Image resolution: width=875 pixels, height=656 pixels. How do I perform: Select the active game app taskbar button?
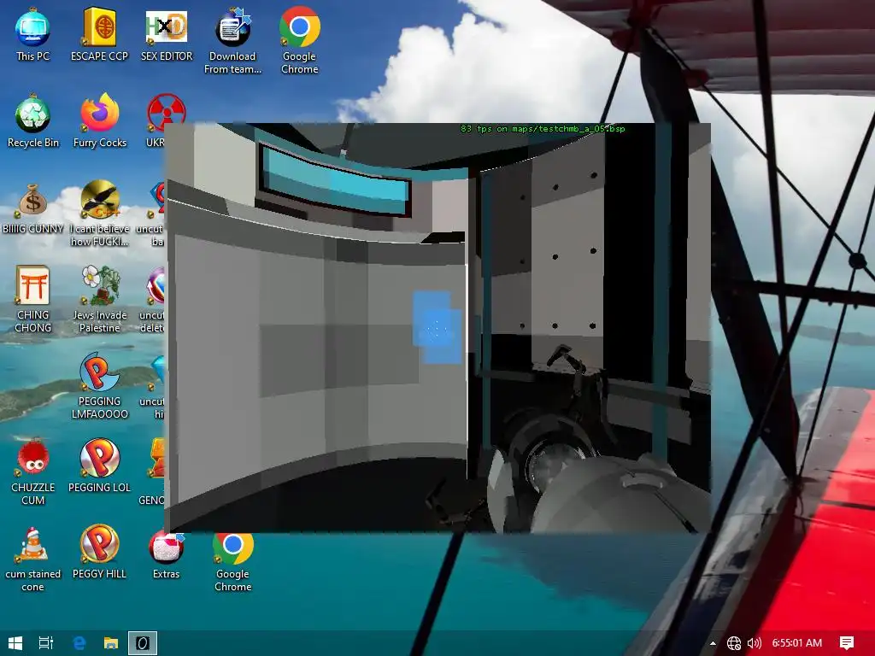coord(143,643)
